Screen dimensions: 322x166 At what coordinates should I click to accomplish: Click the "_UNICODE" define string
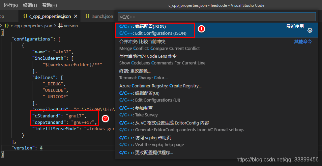(x=55, y=97)
